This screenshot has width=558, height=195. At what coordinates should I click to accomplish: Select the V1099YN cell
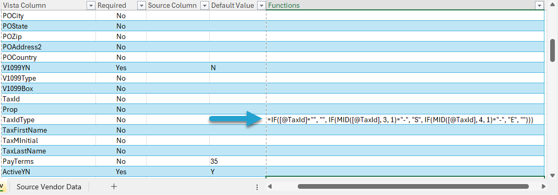pos(48,68)
